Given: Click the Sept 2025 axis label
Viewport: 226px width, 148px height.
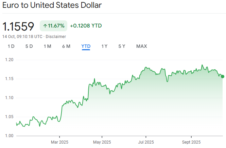Looking at the screenshot, I should pyautogui.click(x=191, y=142).
